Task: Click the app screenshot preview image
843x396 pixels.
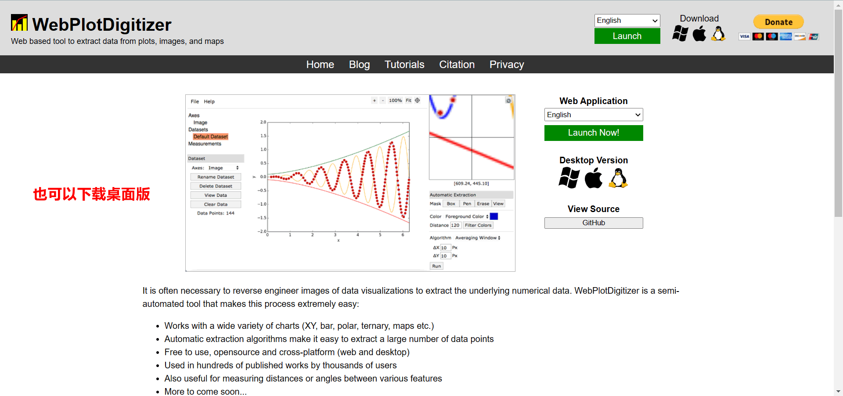Action: [x=350, y=183]
